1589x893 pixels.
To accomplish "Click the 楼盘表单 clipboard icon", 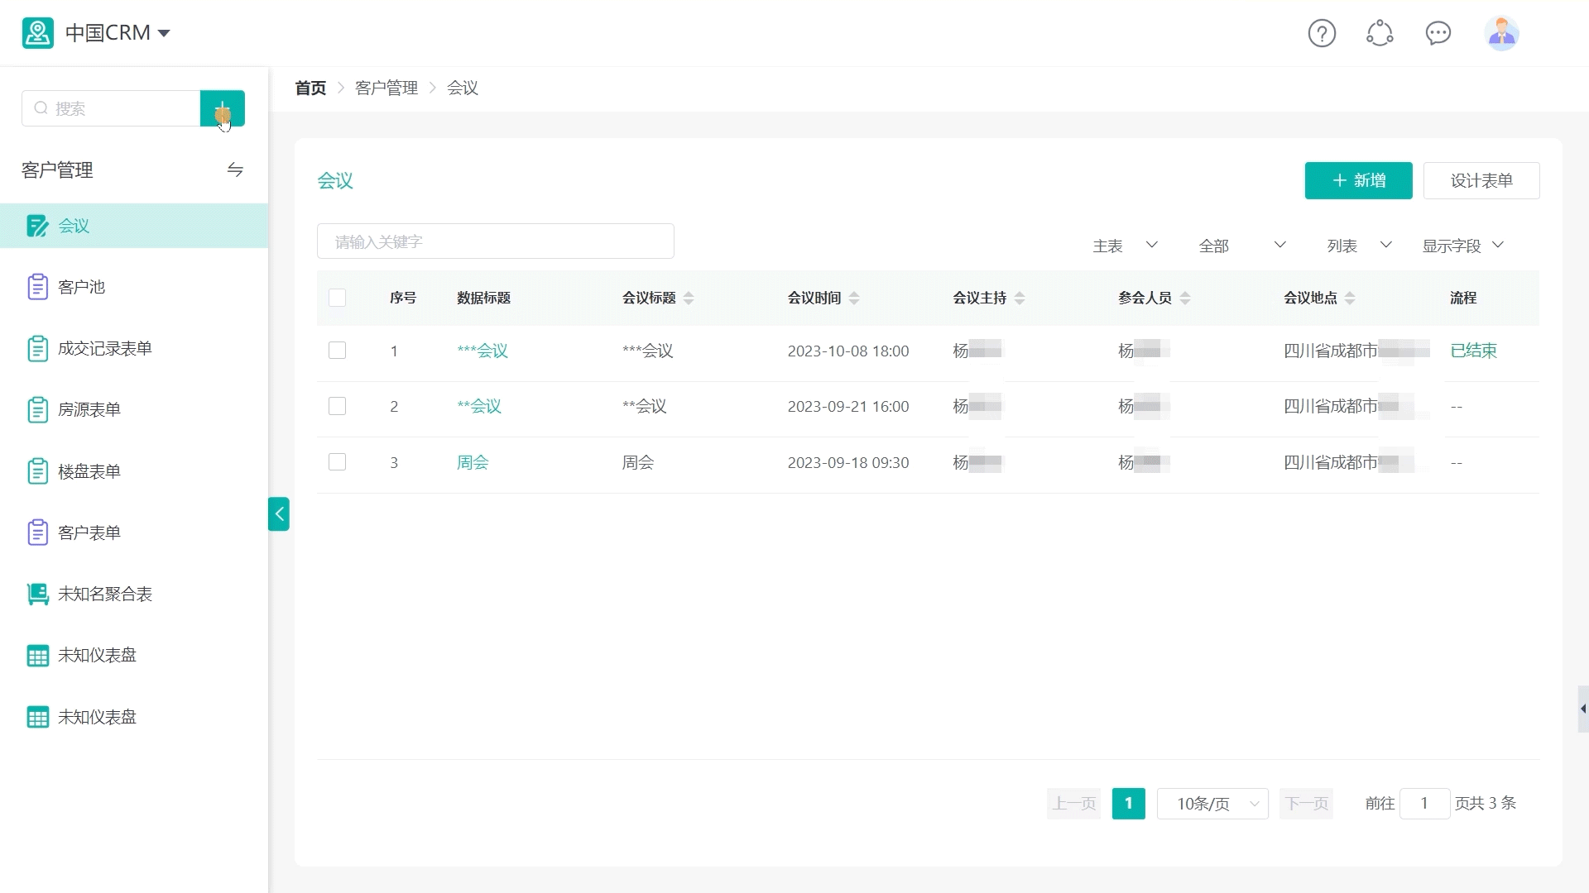I will tap(37, 471).
